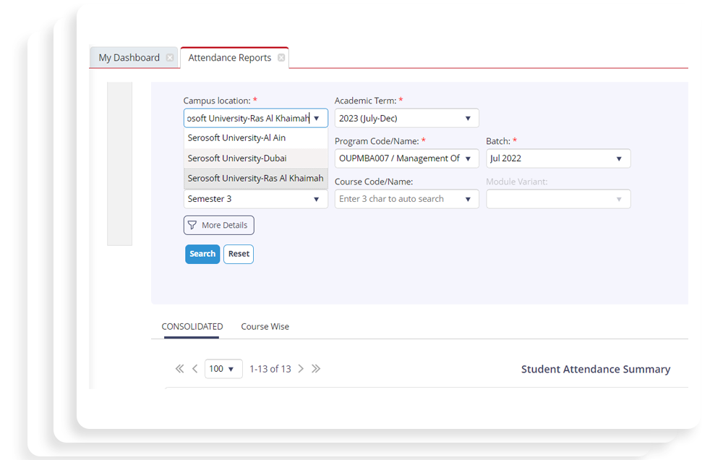Viewport: 723px width, 460px height.
Task: Go to previous page of results
Action: 195,369
